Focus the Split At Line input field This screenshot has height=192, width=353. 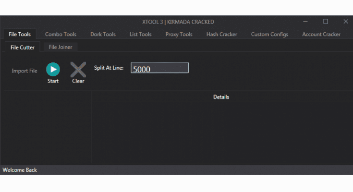159,69
